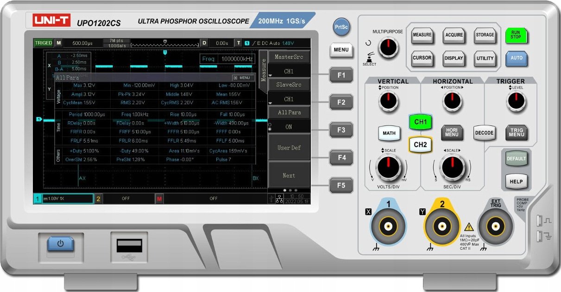The width and height of the screenshot is (561, 292).
Task: Click the USB port on front panel
Action: (129, 246)
